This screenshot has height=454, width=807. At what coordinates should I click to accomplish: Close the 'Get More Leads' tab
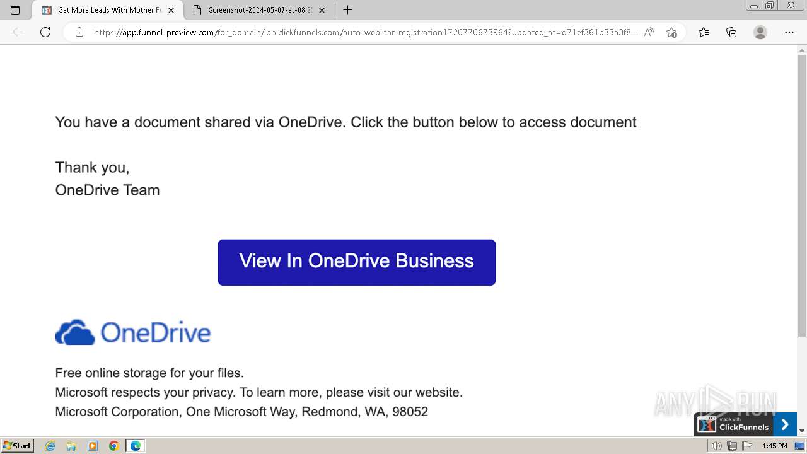[x=171, y=10]
